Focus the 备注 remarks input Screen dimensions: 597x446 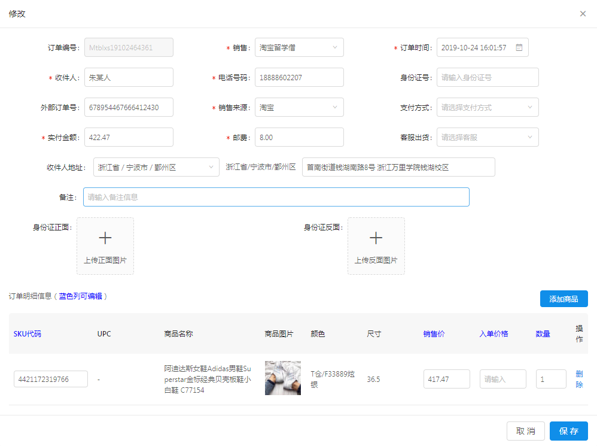pos(276,197)
